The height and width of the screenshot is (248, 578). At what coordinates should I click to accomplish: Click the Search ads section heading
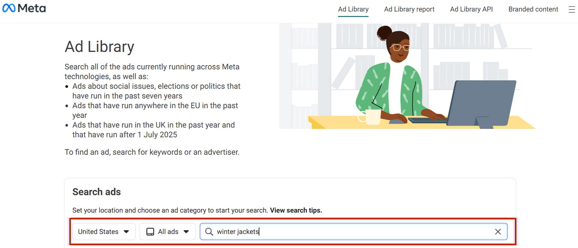point(96,192)
